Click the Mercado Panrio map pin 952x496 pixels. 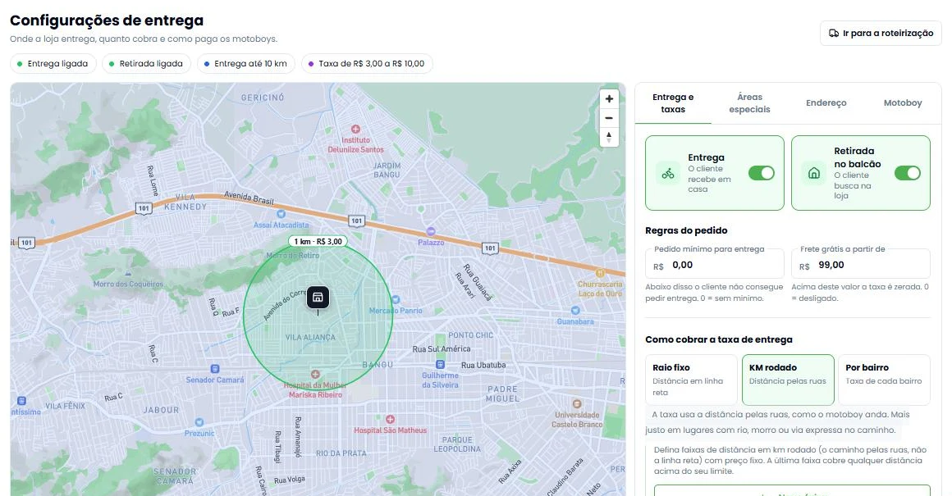point(396,299)
